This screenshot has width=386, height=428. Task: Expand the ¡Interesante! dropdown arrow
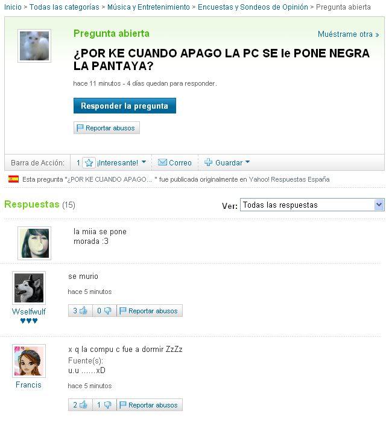click(144, 162)
